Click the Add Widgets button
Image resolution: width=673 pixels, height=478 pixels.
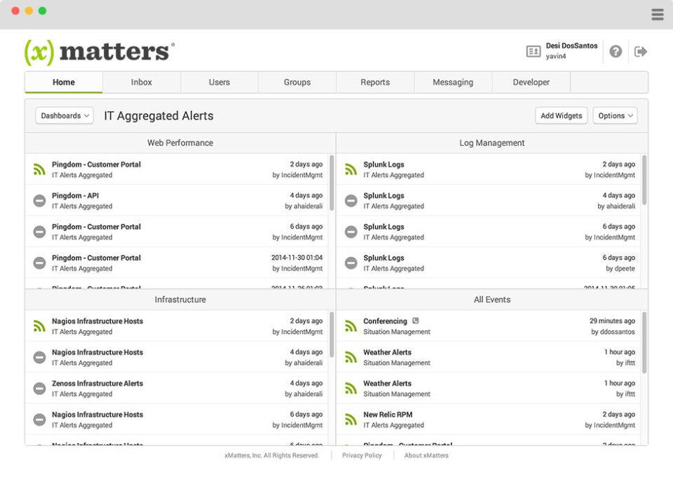[x=561, y=115]
